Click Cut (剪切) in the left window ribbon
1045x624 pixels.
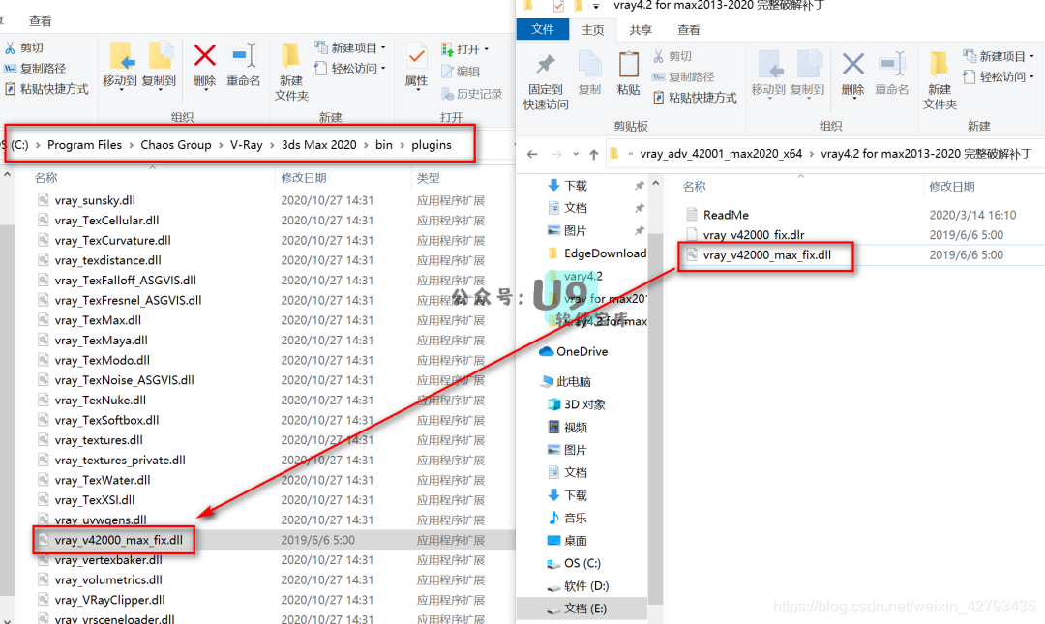pos(24,48)
